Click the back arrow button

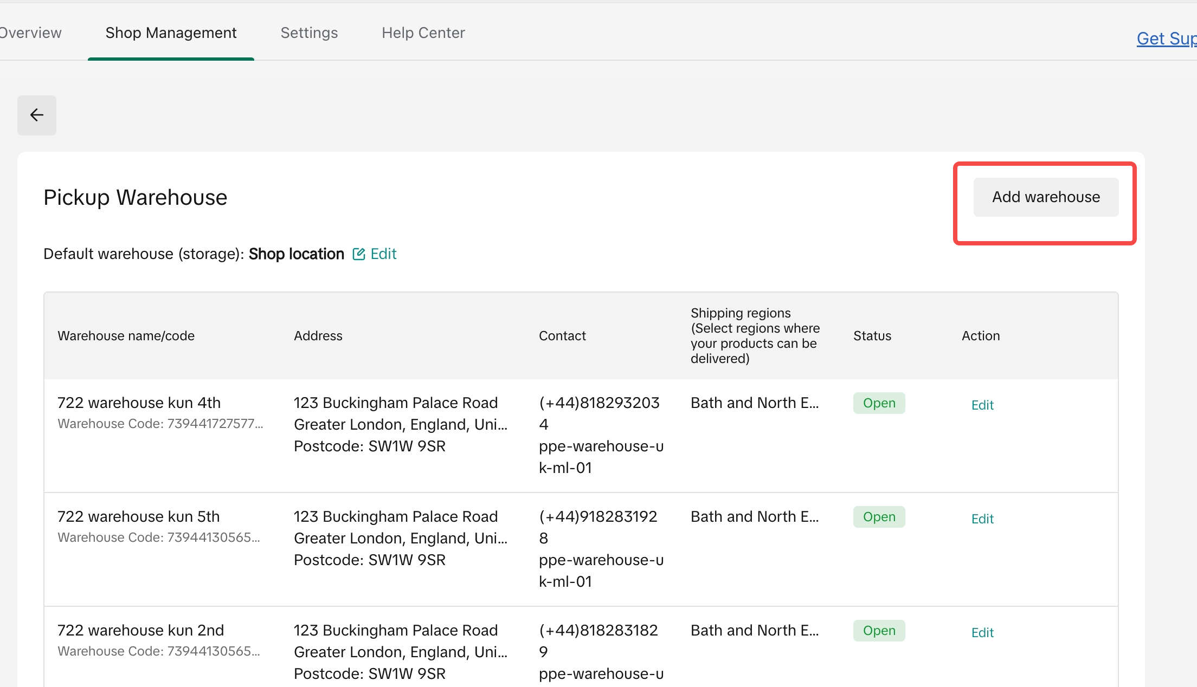pyautogui.click(x=37, y=115)
